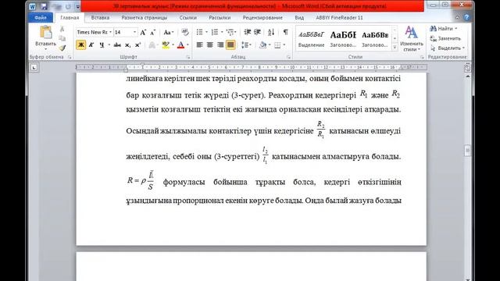500x281 pixels.
Task: Click the Shrink Font icon
Action: (153, 33)
